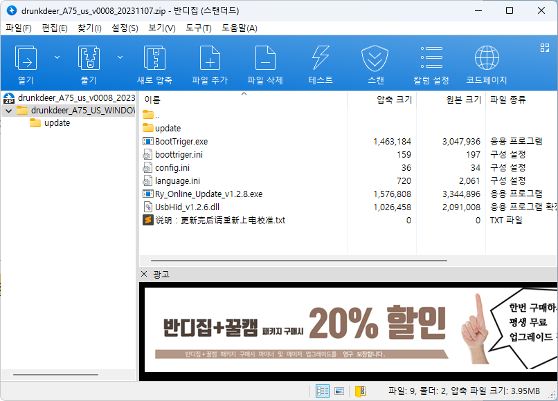Select config.ini file icon
This screenshot has height=401, width=558.
click(147, 168)
